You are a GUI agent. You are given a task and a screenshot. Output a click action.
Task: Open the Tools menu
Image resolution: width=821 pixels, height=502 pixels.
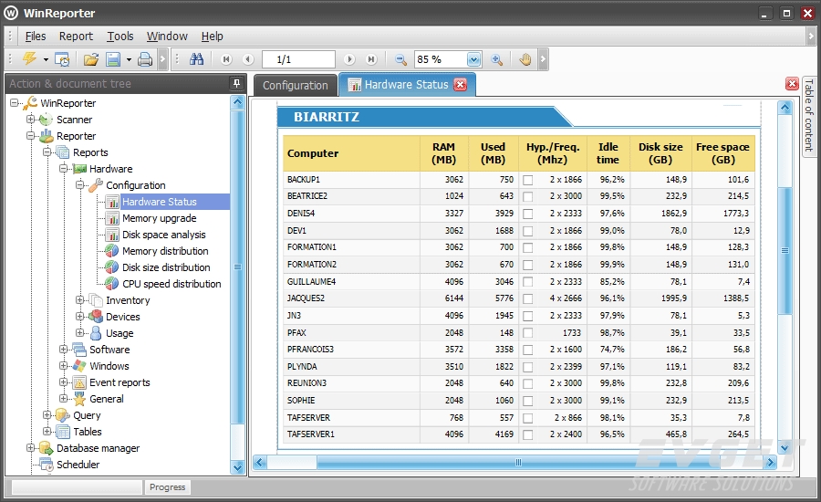(x=120, y=37)
